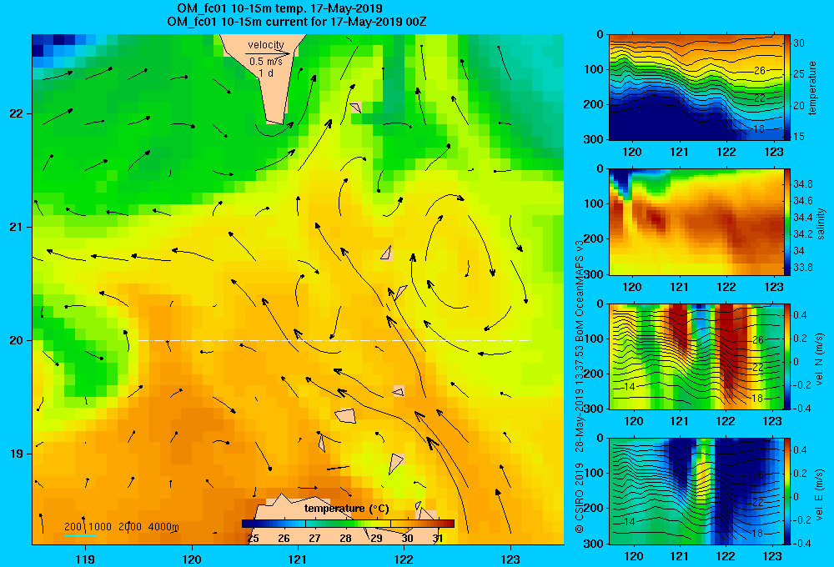Viewport: 834px width, 567px height.
Task: Click the vertical "vel. N" colorbar
Action: [x=788, y=356]
